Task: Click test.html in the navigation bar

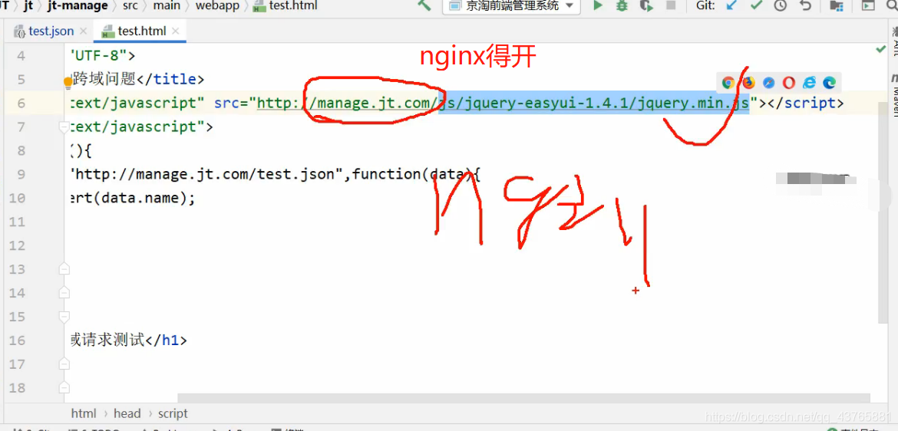Action: tap(286, 5)
